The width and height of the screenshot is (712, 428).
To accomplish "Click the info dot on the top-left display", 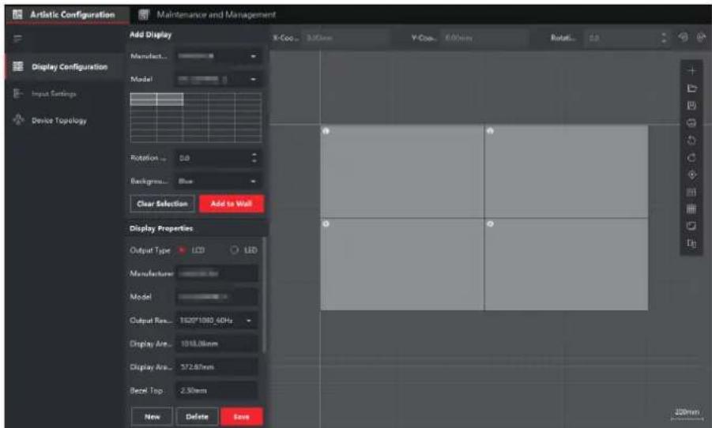I will tap(326, 131).
